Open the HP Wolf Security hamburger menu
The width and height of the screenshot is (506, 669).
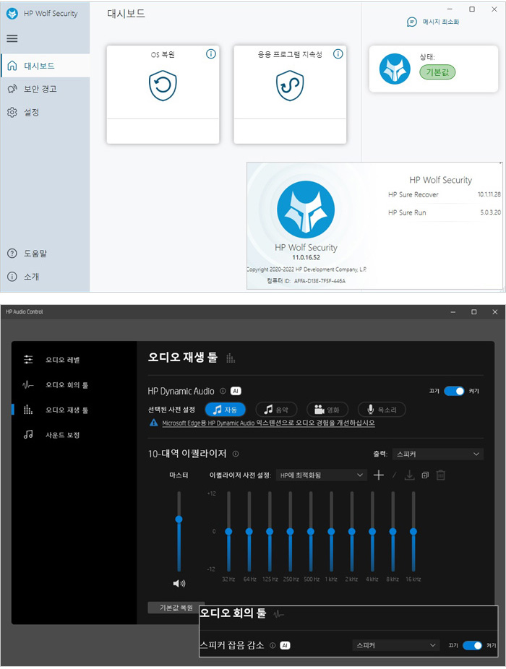12,38
